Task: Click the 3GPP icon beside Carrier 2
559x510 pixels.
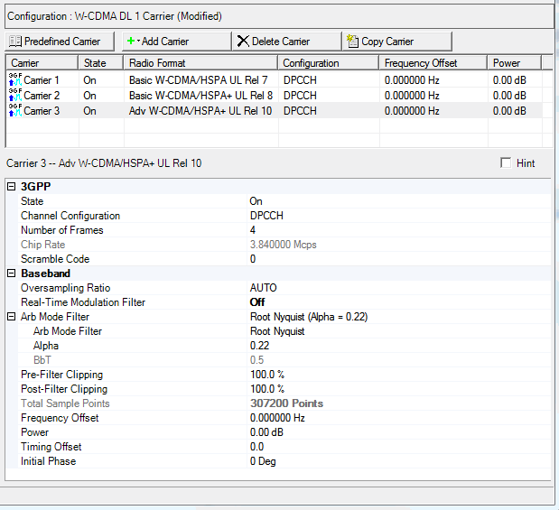Action: point(15,95)
